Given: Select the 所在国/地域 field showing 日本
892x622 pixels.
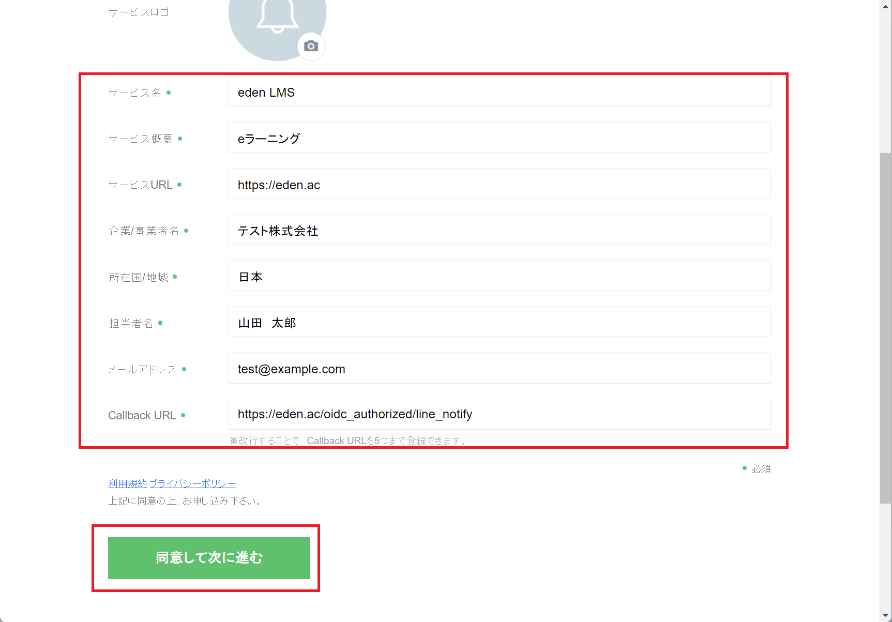Looking at the screenshot, I should [500, 276].
